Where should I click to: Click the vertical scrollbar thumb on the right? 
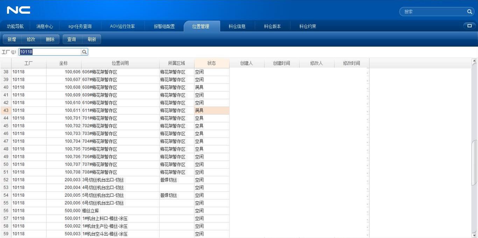pos(474,163)
